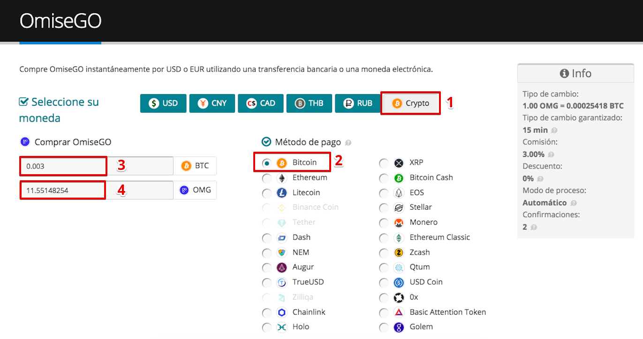Click help icon beside 3.00% commission

(551, 155)
